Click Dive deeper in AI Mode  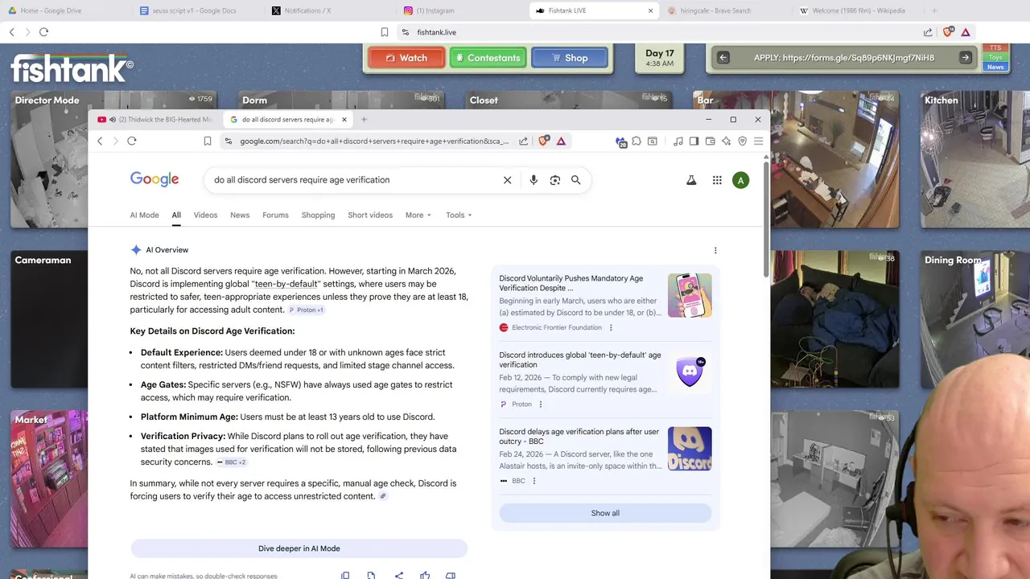click(299, 548)
